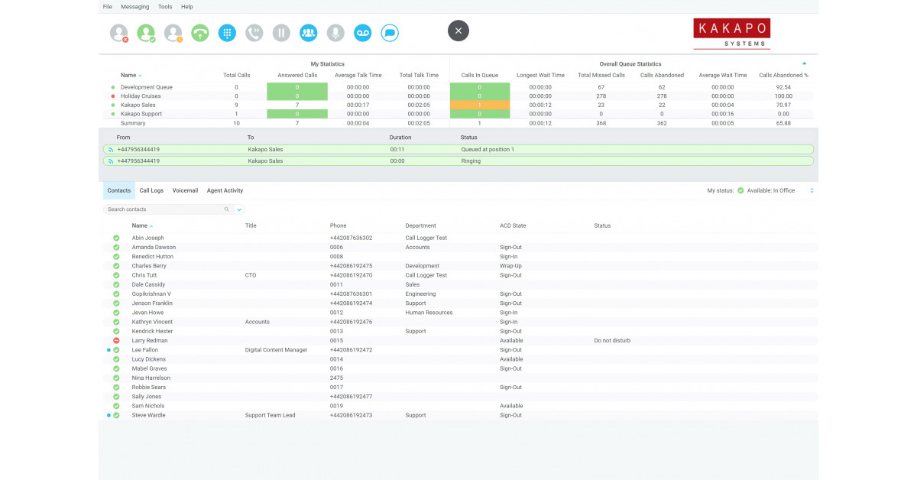
Task: Open the instant message chat icon
Action: pos(390,33)
